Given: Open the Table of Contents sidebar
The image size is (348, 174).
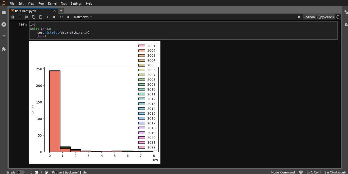Looking at the screenshot, I should (x=3, y=37).
